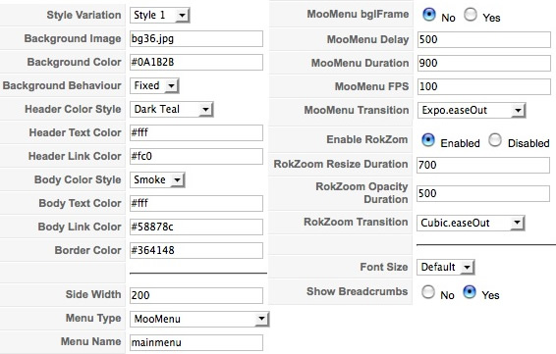This screenshot has width=556, height=354.
Task: Open the Style Variation dropdown
Action: coord(160,16)
